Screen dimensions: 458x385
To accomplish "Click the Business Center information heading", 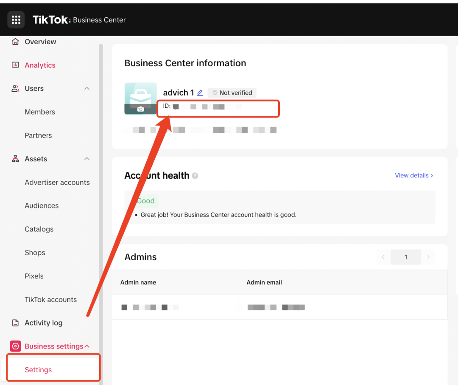I will point(185,63).
